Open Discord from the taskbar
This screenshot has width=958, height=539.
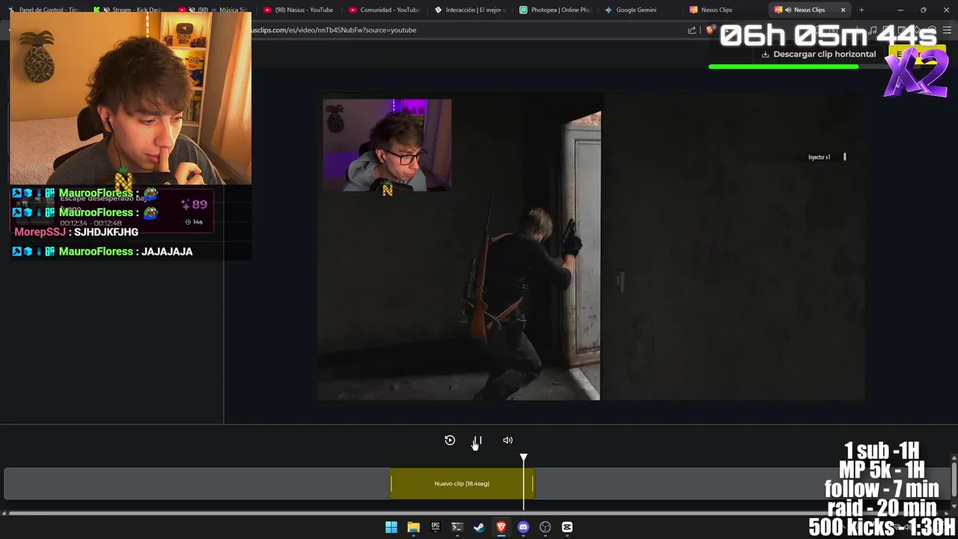click(523, 527)
